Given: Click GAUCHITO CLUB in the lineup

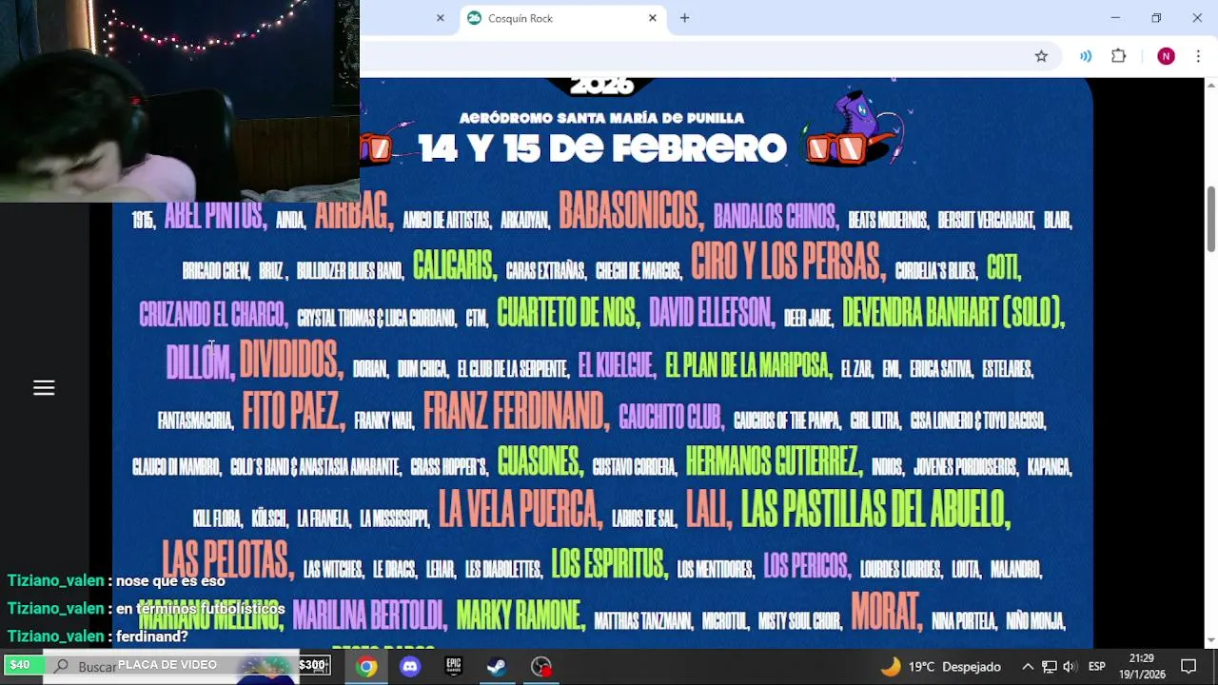Looking at the screenshot, I should coord(671,417).
